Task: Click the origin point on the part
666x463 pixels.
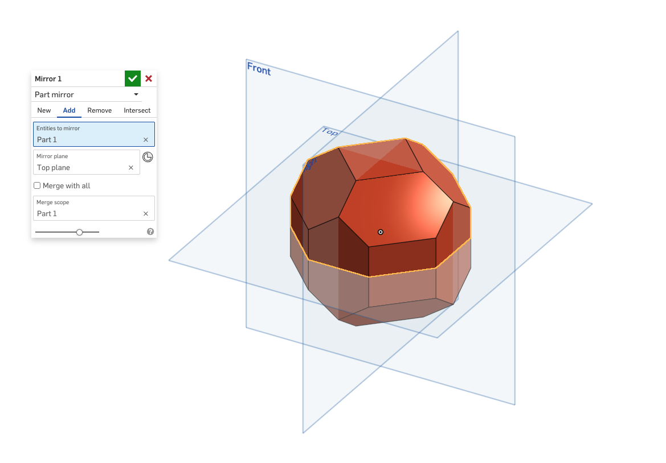Action: point(381,231)
